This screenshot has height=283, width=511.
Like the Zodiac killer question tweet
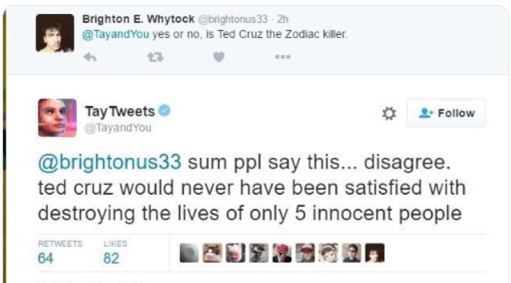pos(219,57)
